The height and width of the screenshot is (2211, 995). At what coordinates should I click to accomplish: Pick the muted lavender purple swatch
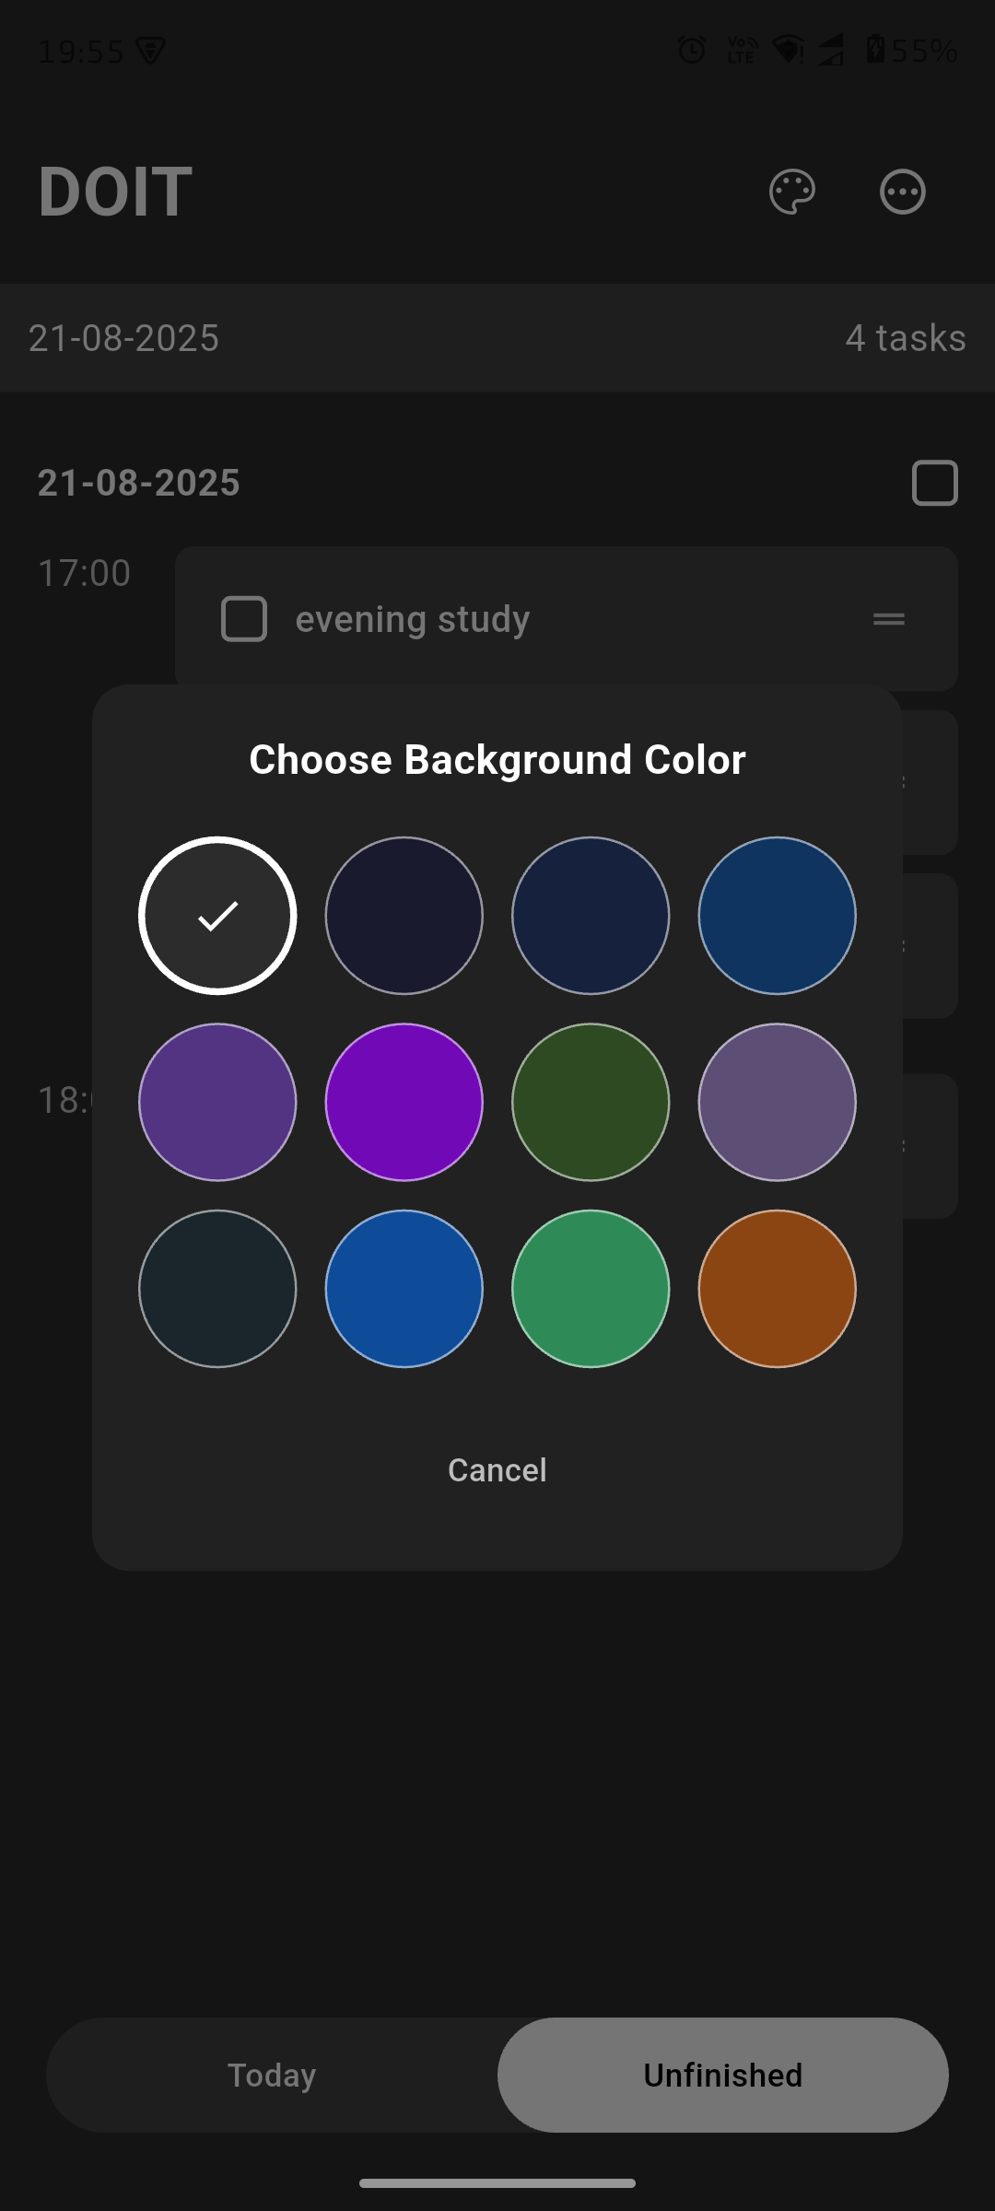click(777, 1102)
